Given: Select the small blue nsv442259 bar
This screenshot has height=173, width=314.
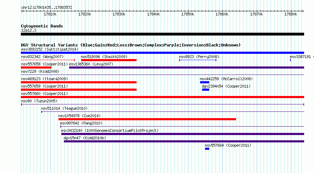Looking at the screenshot, I should coord(205,82).
